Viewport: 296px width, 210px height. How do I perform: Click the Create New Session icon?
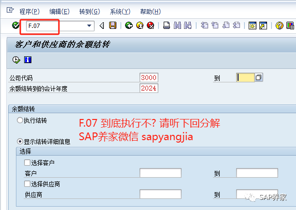pos(253,26)
